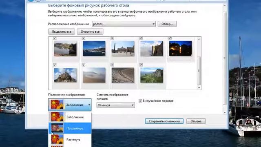
Task: Select the Mont Saint-Michel thumbnail
Action: coord(65,75)
